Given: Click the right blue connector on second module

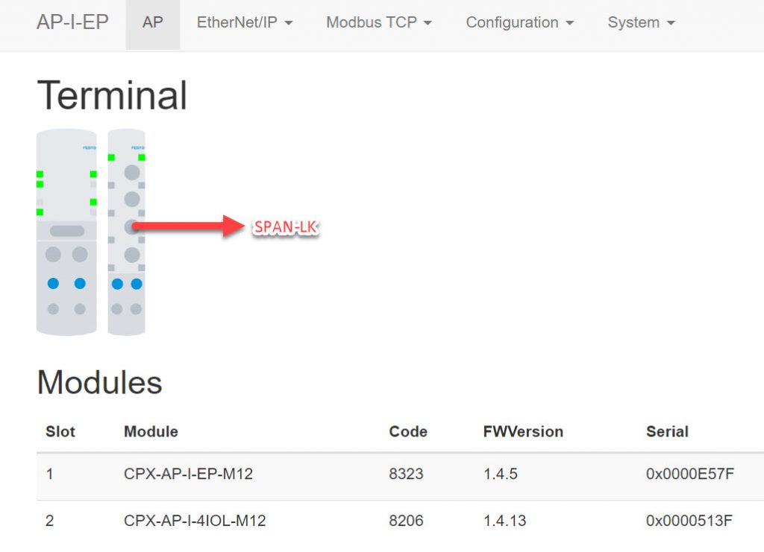Looking at the screenshot, I should [x=137, y=284].
